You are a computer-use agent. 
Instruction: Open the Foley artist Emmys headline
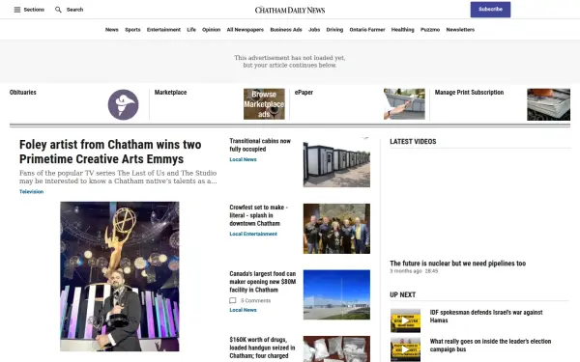110,152
